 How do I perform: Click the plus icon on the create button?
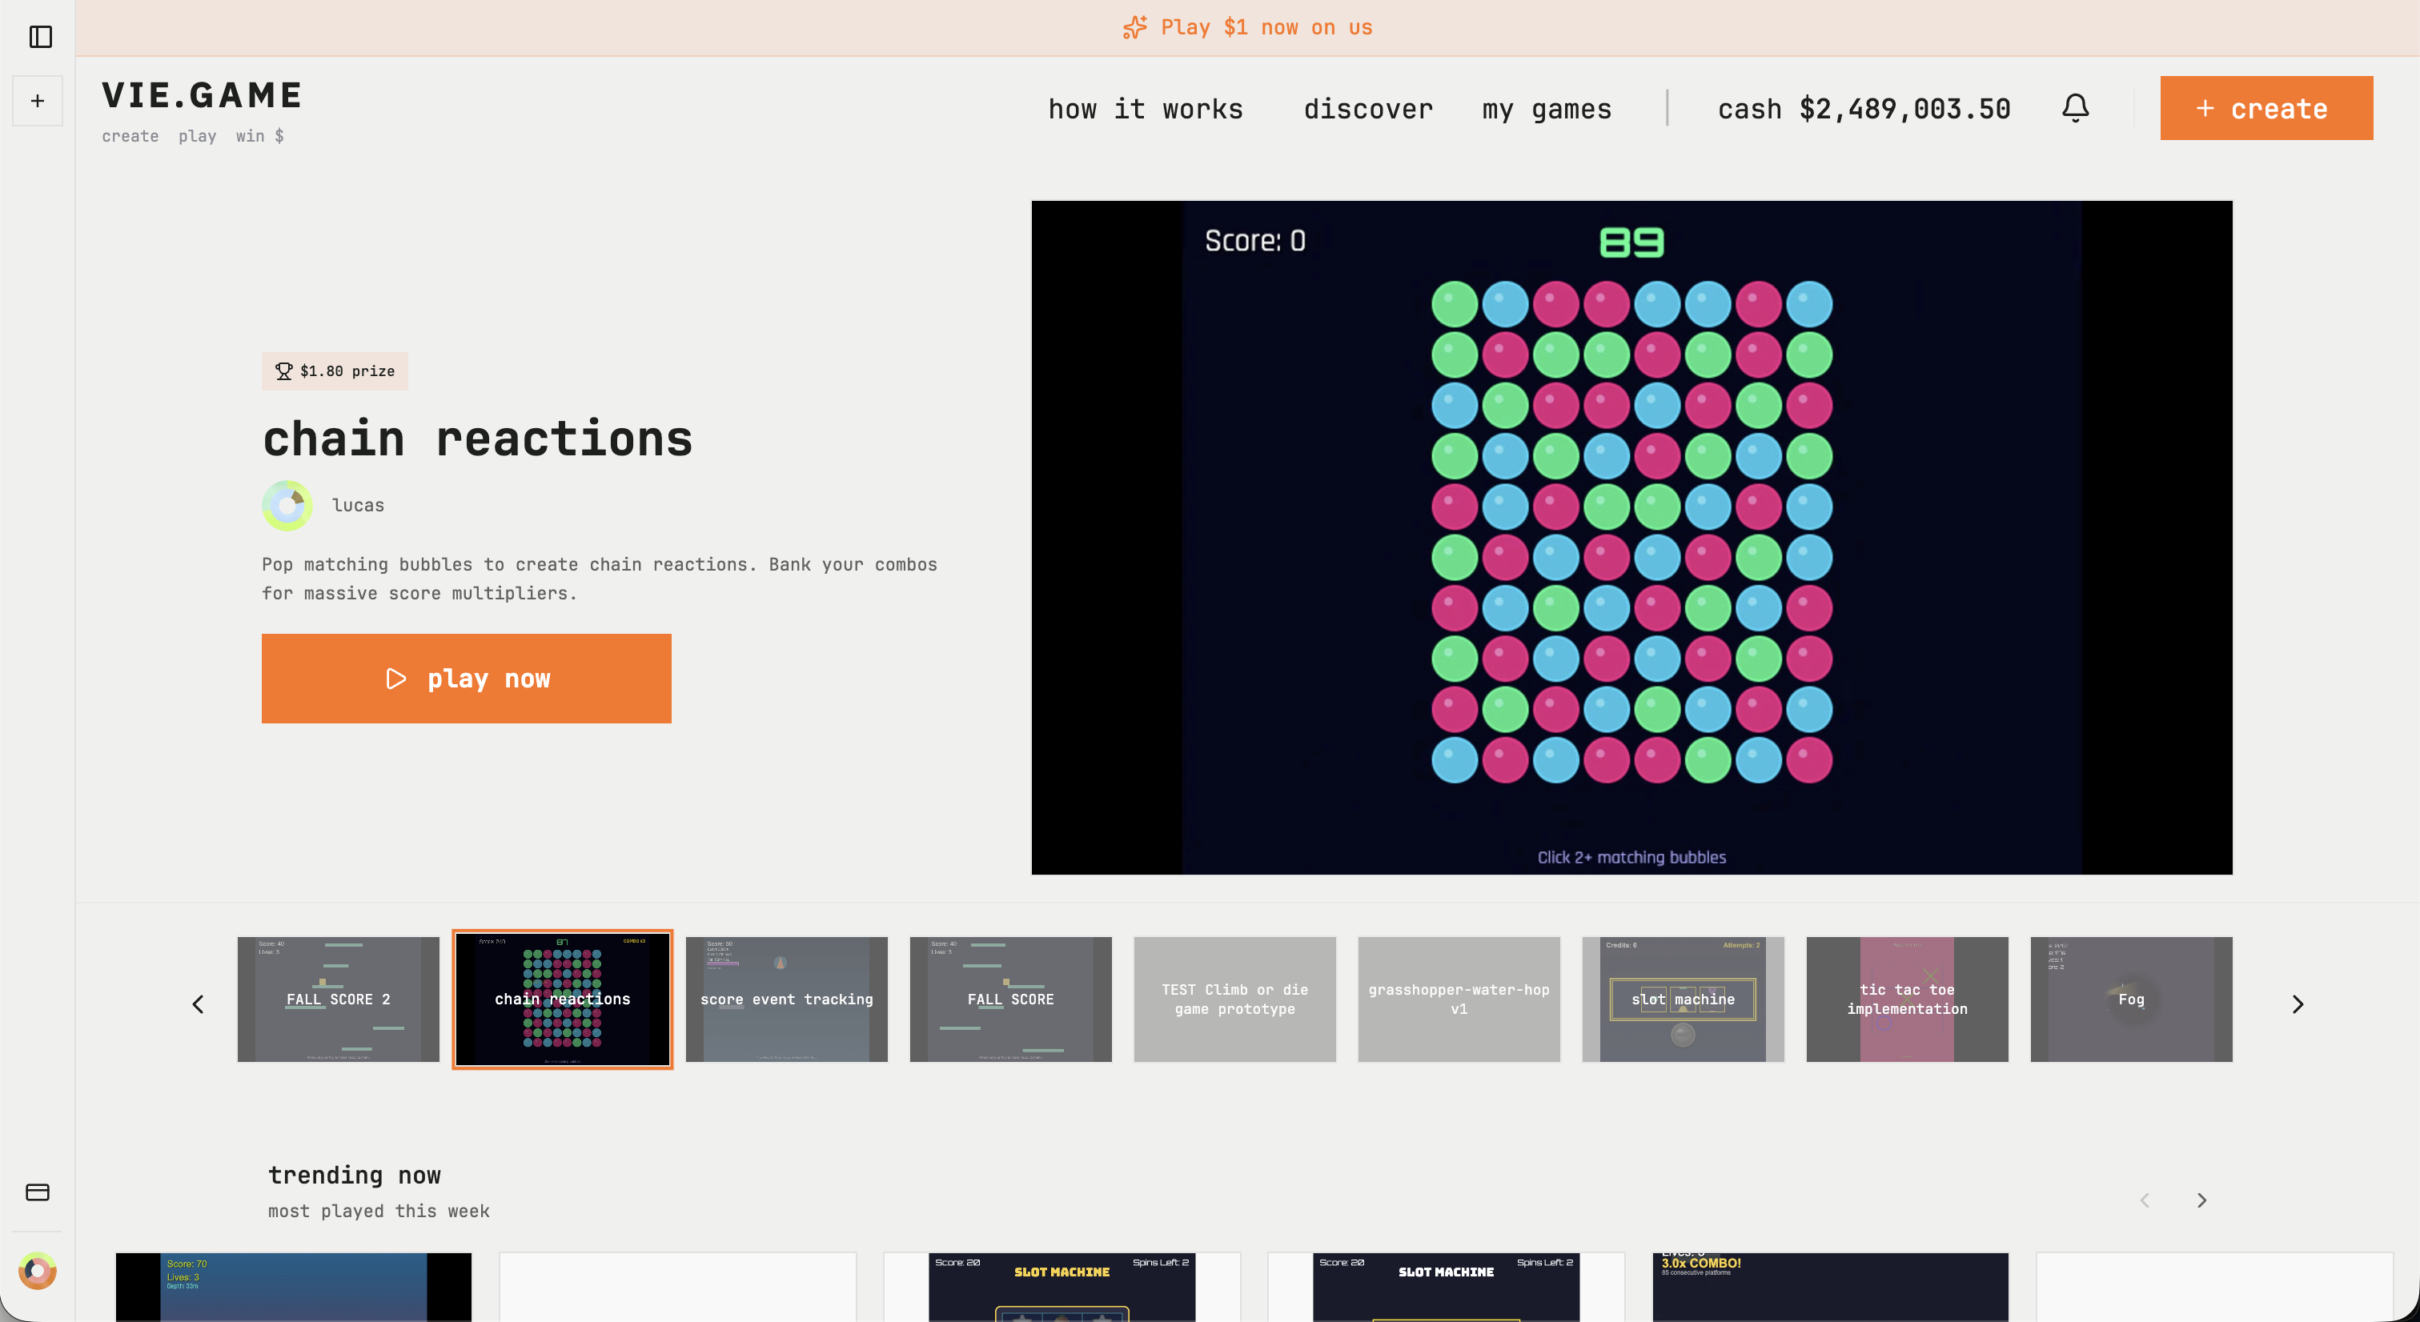(2205, 107)
